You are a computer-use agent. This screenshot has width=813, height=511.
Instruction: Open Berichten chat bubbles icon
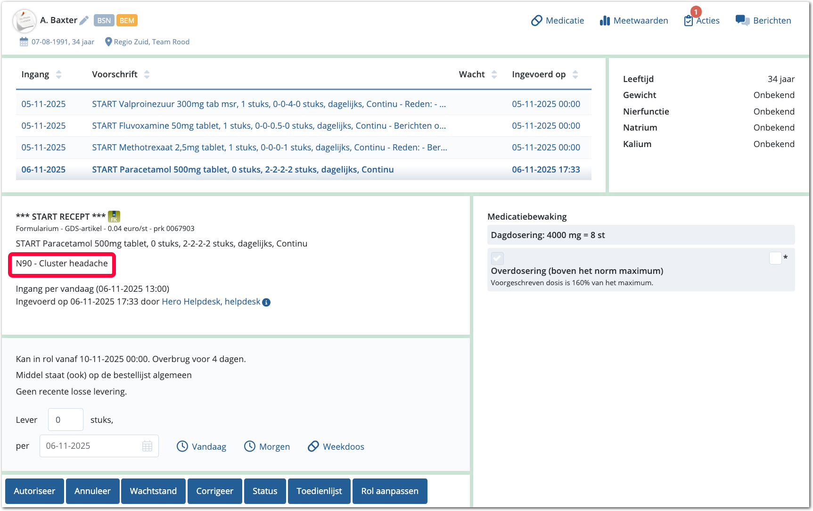742,21
